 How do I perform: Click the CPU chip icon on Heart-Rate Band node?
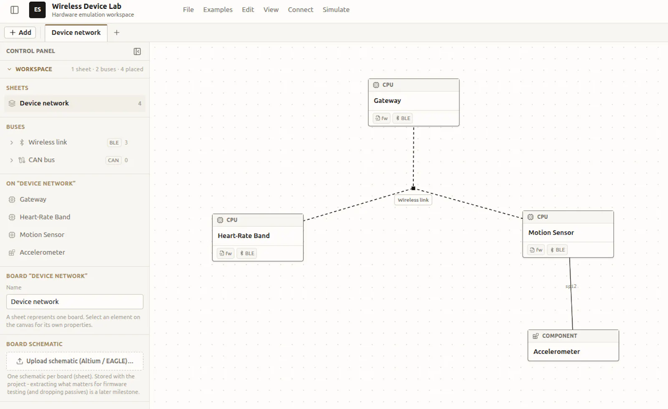coord(220,220)
